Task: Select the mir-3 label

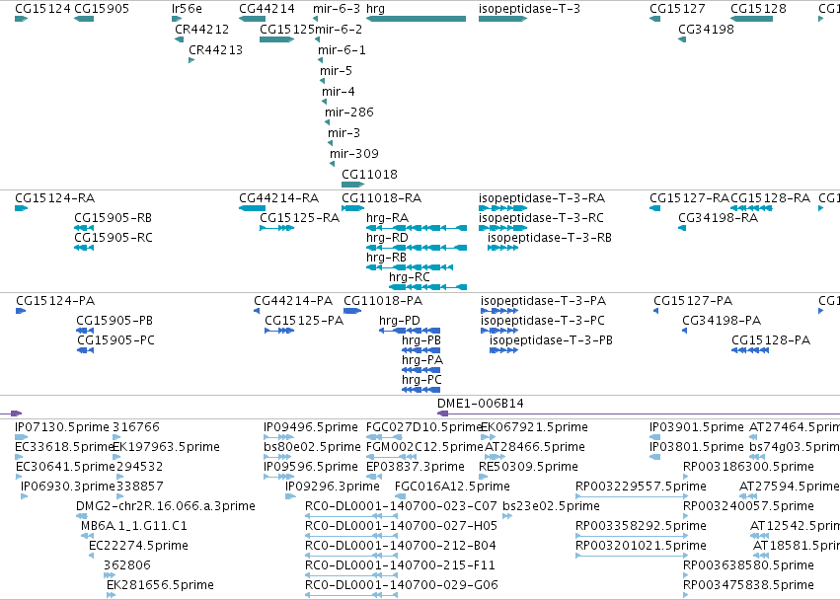Action: click(344, 133)
